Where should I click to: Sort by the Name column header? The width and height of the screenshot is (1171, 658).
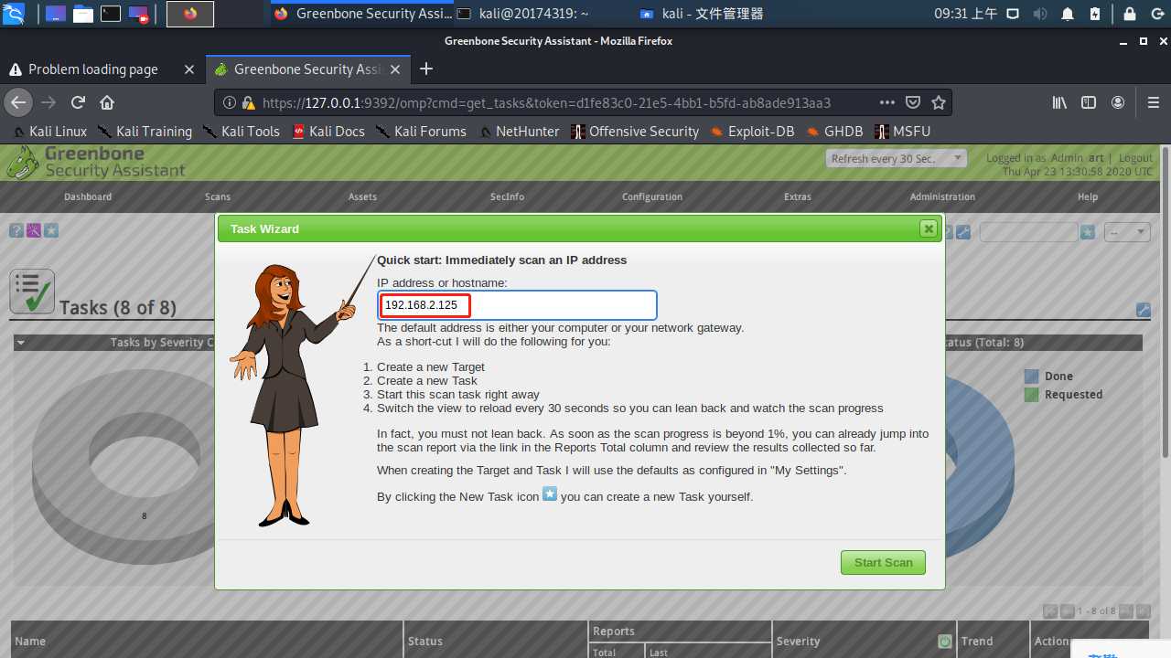point(30,642)
